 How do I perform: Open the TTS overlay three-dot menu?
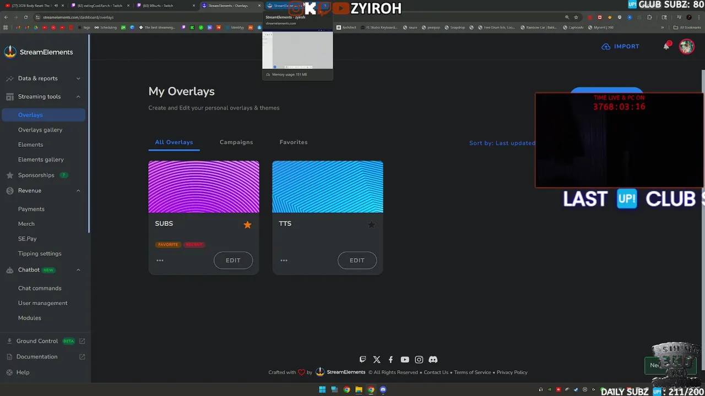coord(284,260)
